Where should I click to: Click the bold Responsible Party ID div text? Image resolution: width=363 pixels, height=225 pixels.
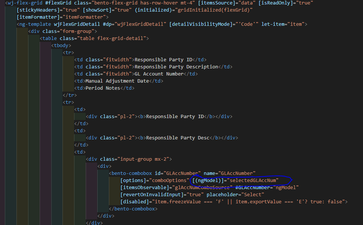pos(175,117)
